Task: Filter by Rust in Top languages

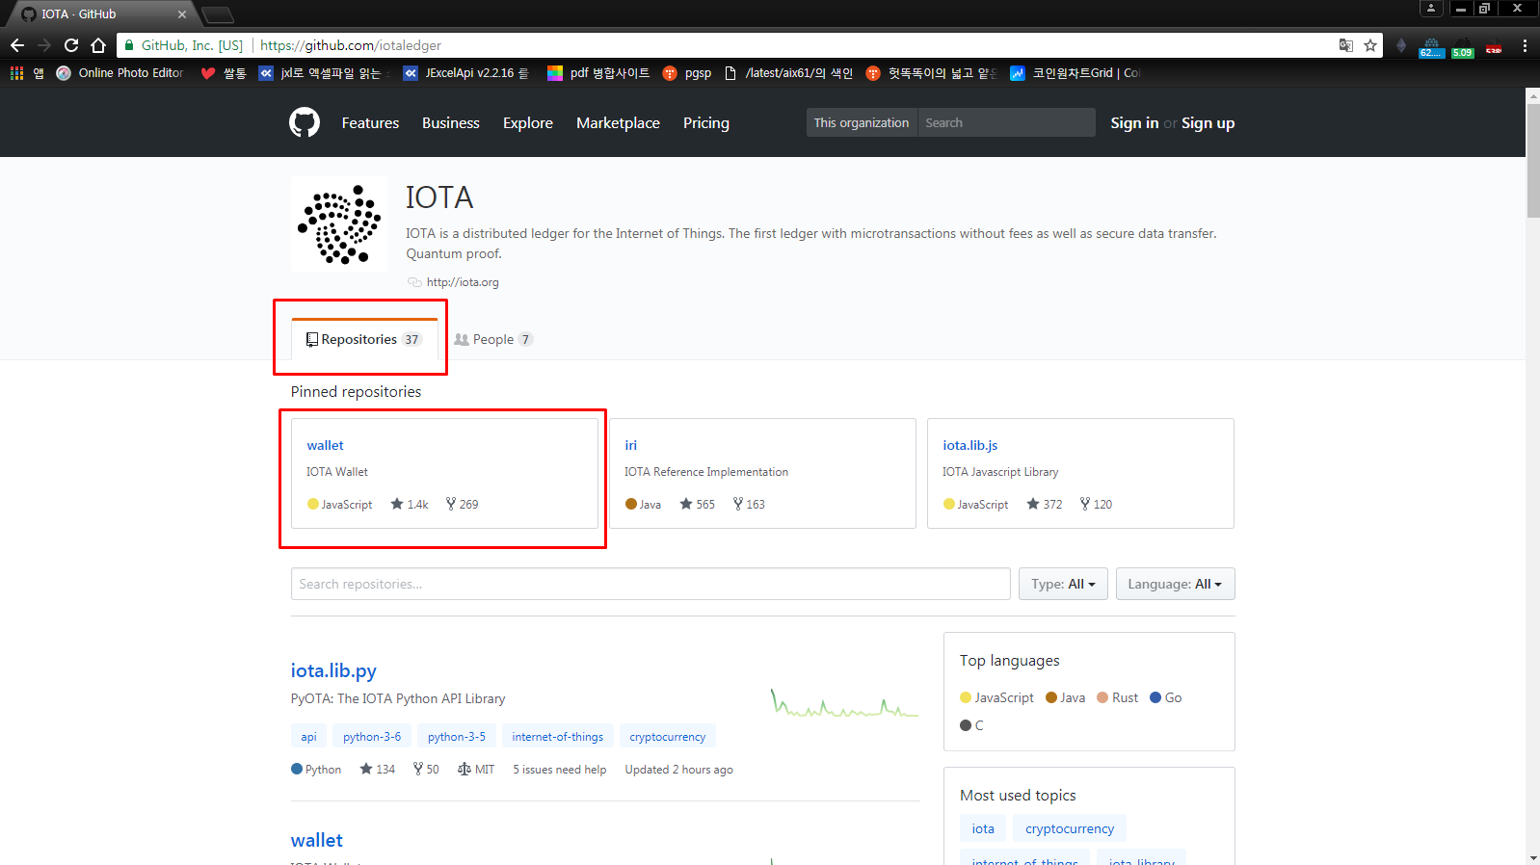Action: (x=1118, y=698)
